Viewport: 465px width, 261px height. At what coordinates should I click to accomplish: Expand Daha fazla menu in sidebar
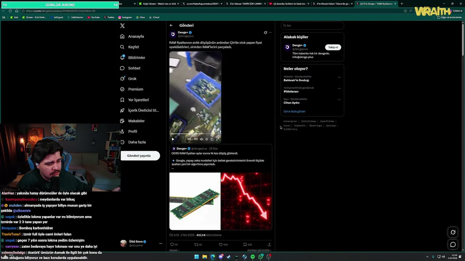pos(133,142)
